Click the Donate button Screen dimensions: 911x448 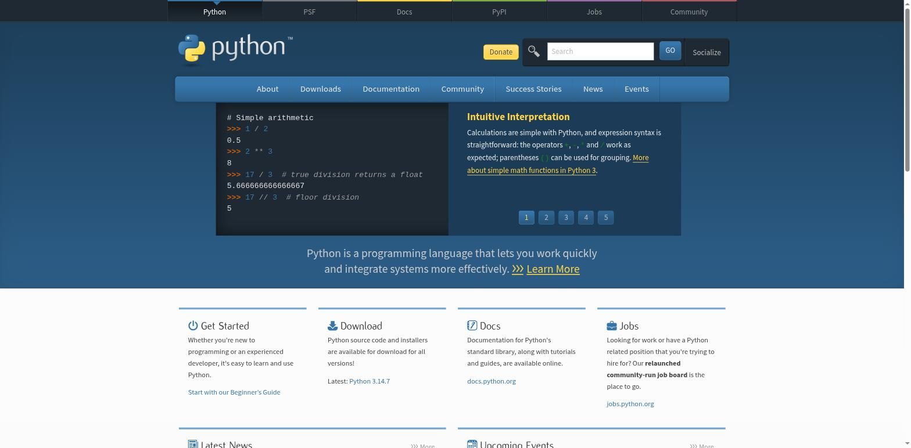pyautogui.click(x=501, y=52)
